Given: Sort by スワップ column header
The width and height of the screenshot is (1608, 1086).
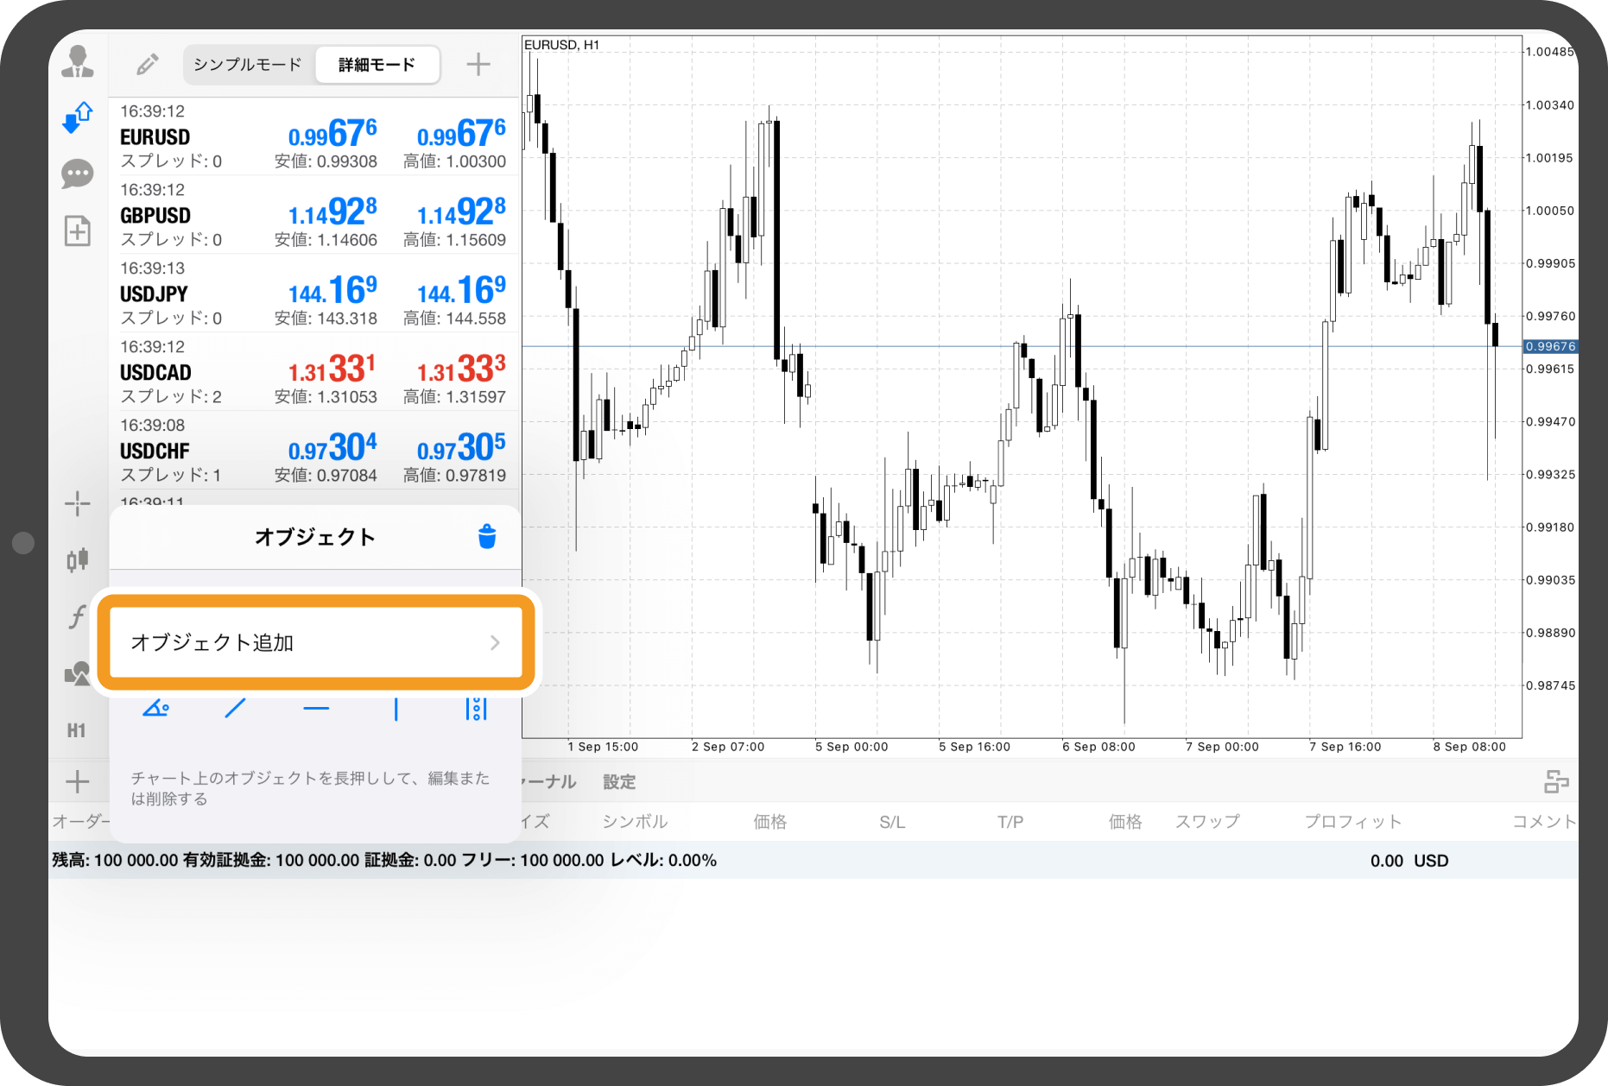Looking at the screenshot, I should pos(1207,822).
